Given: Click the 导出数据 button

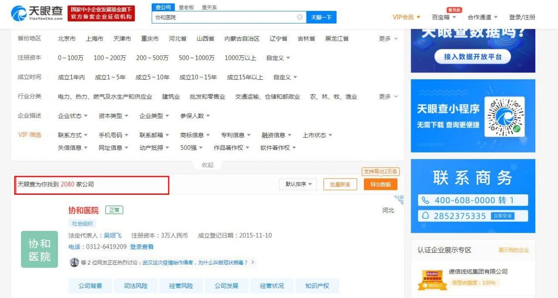Looking at the screenshot, I should 381,184.
